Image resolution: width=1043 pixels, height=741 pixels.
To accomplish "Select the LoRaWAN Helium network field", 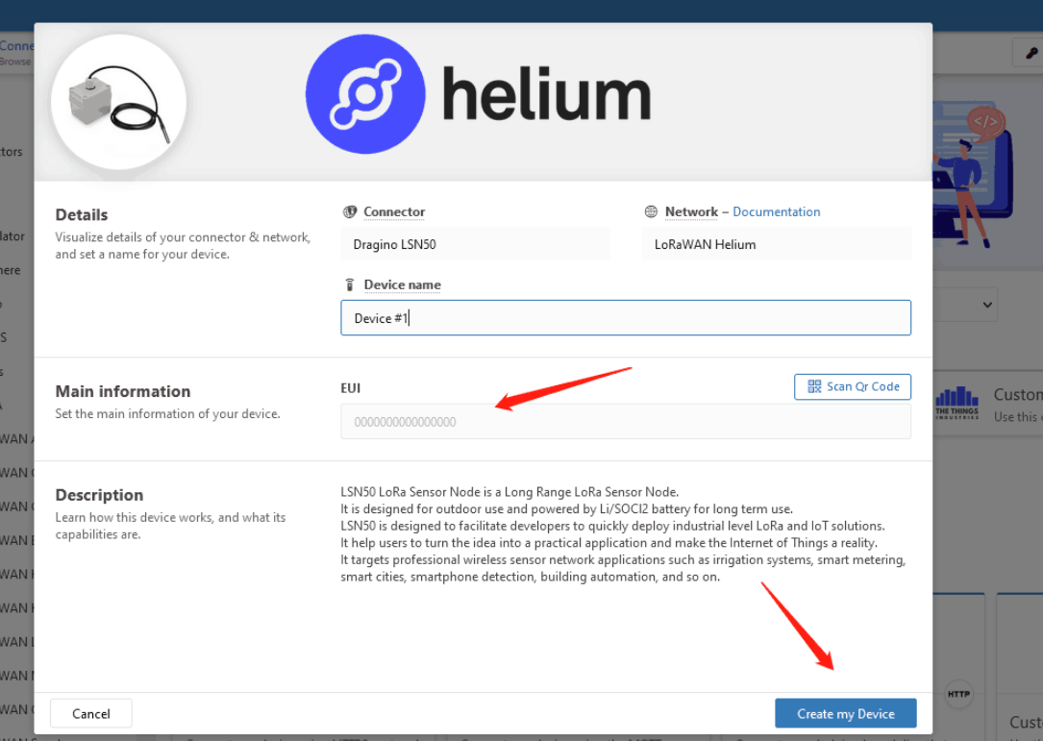I will pos(777,244).
